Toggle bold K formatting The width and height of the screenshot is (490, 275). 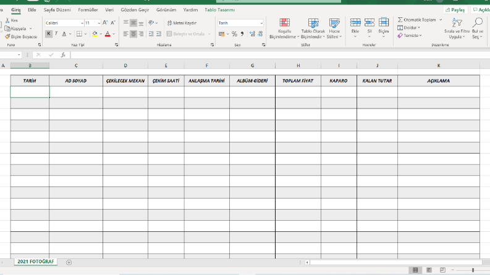click(49, 34)
